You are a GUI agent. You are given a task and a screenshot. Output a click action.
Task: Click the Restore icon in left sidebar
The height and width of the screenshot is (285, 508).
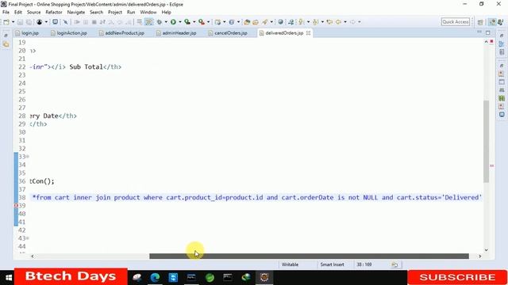6,35
